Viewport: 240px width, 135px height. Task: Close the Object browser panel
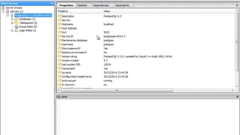tap(52, 3)
